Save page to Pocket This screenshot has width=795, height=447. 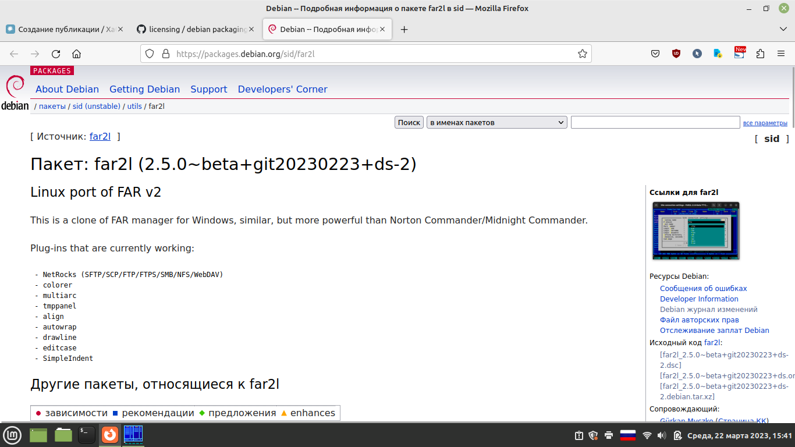(655, 54)
